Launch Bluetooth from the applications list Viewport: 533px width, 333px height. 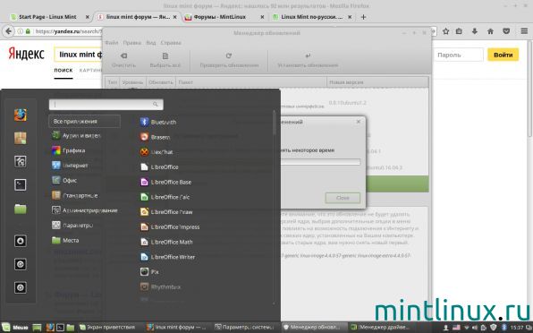[158, 122]
